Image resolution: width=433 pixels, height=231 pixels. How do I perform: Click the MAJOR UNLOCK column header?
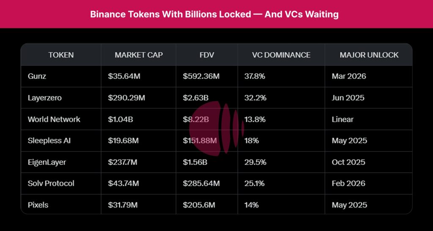tap(369, 55)
